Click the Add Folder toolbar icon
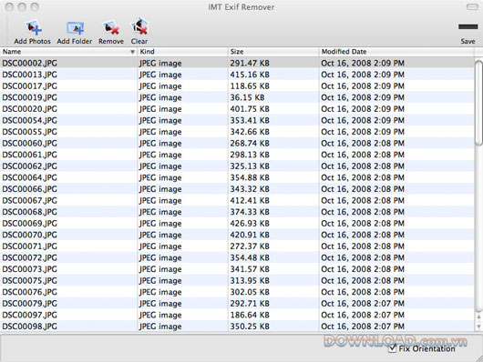The image size is (483, 362). point(75,28)
